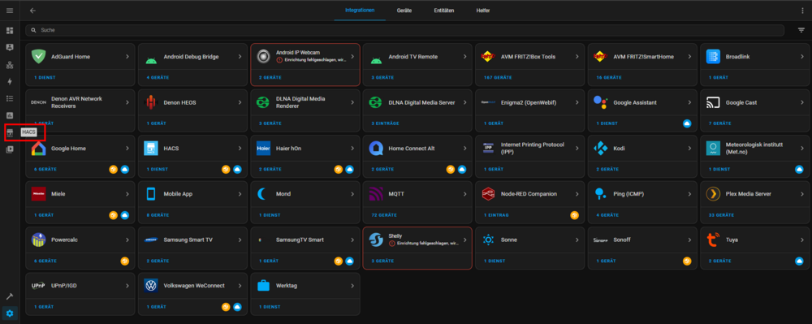This screenshot has width=812, height=324.
Task: Switch to the Integrationen tab
Action: click(x=360, y=11)
